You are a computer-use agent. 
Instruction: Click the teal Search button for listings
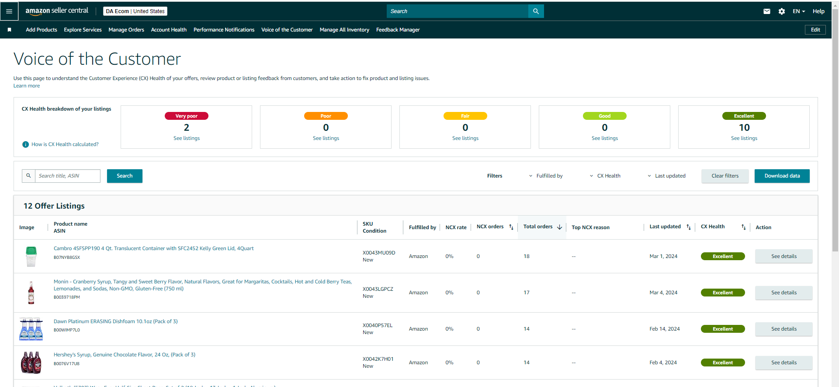(x=125, y=176)
